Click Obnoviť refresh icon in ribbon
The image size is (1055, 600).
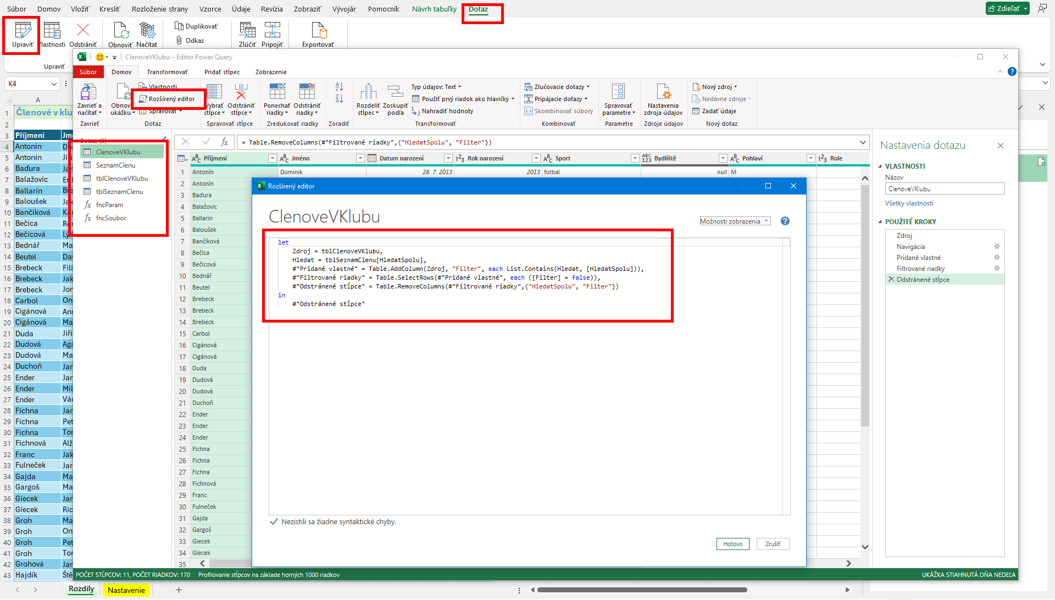click(120, 31)
